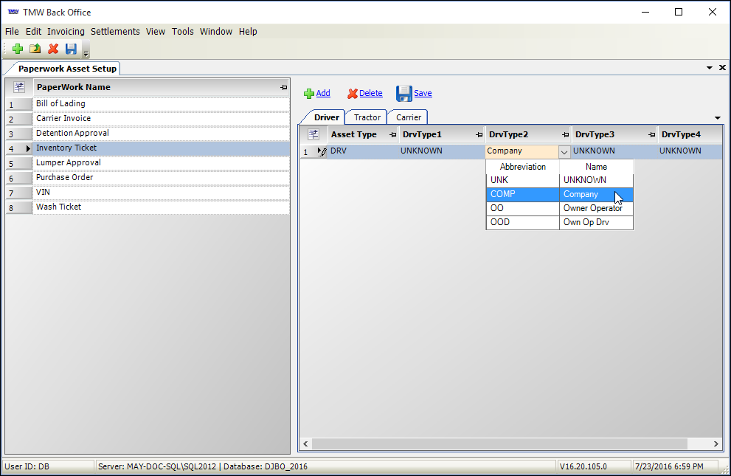This screenshot has height=476, width=731.
Task: Pin the DrvType1 column
Action: click(x=479, y=135)
